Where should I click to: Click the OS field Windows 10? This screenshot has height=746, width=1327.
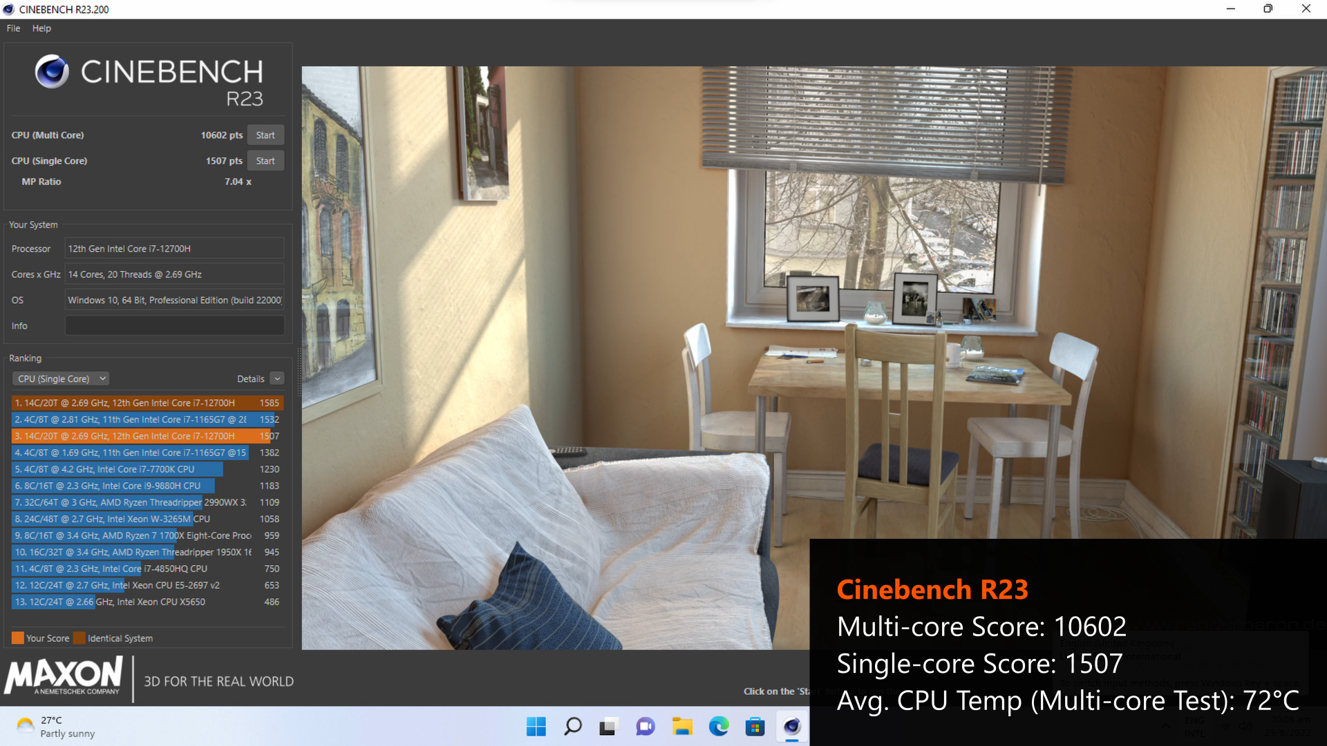pos(174,300)
